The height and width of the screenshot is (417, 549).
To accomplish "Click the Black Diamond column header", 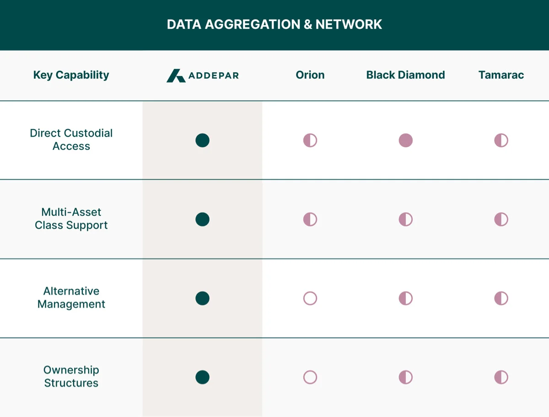I will coord(406,75).
